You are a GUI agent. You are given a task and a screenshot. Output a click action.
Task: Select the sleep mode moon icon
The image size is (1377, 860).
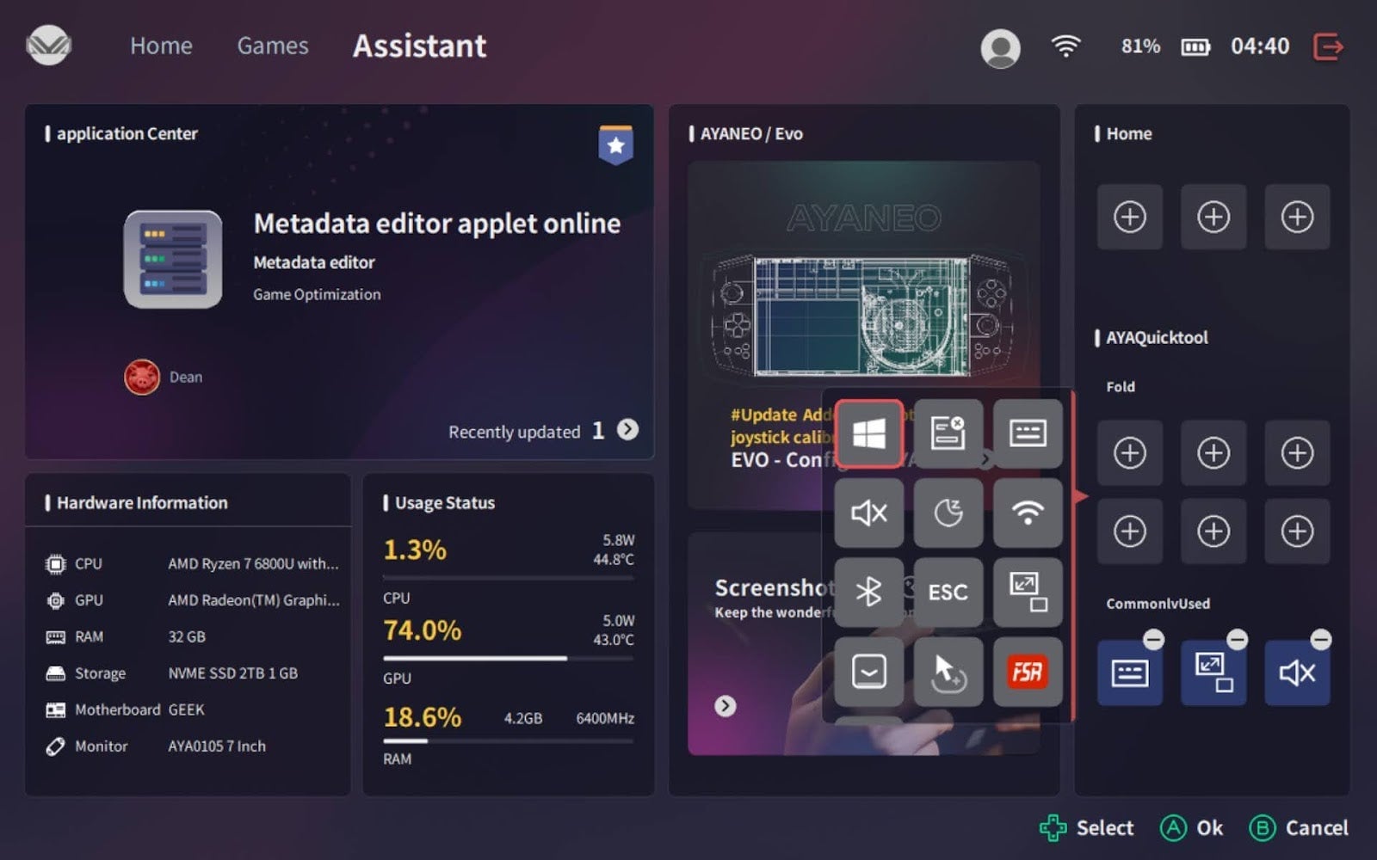coord(948,513)
